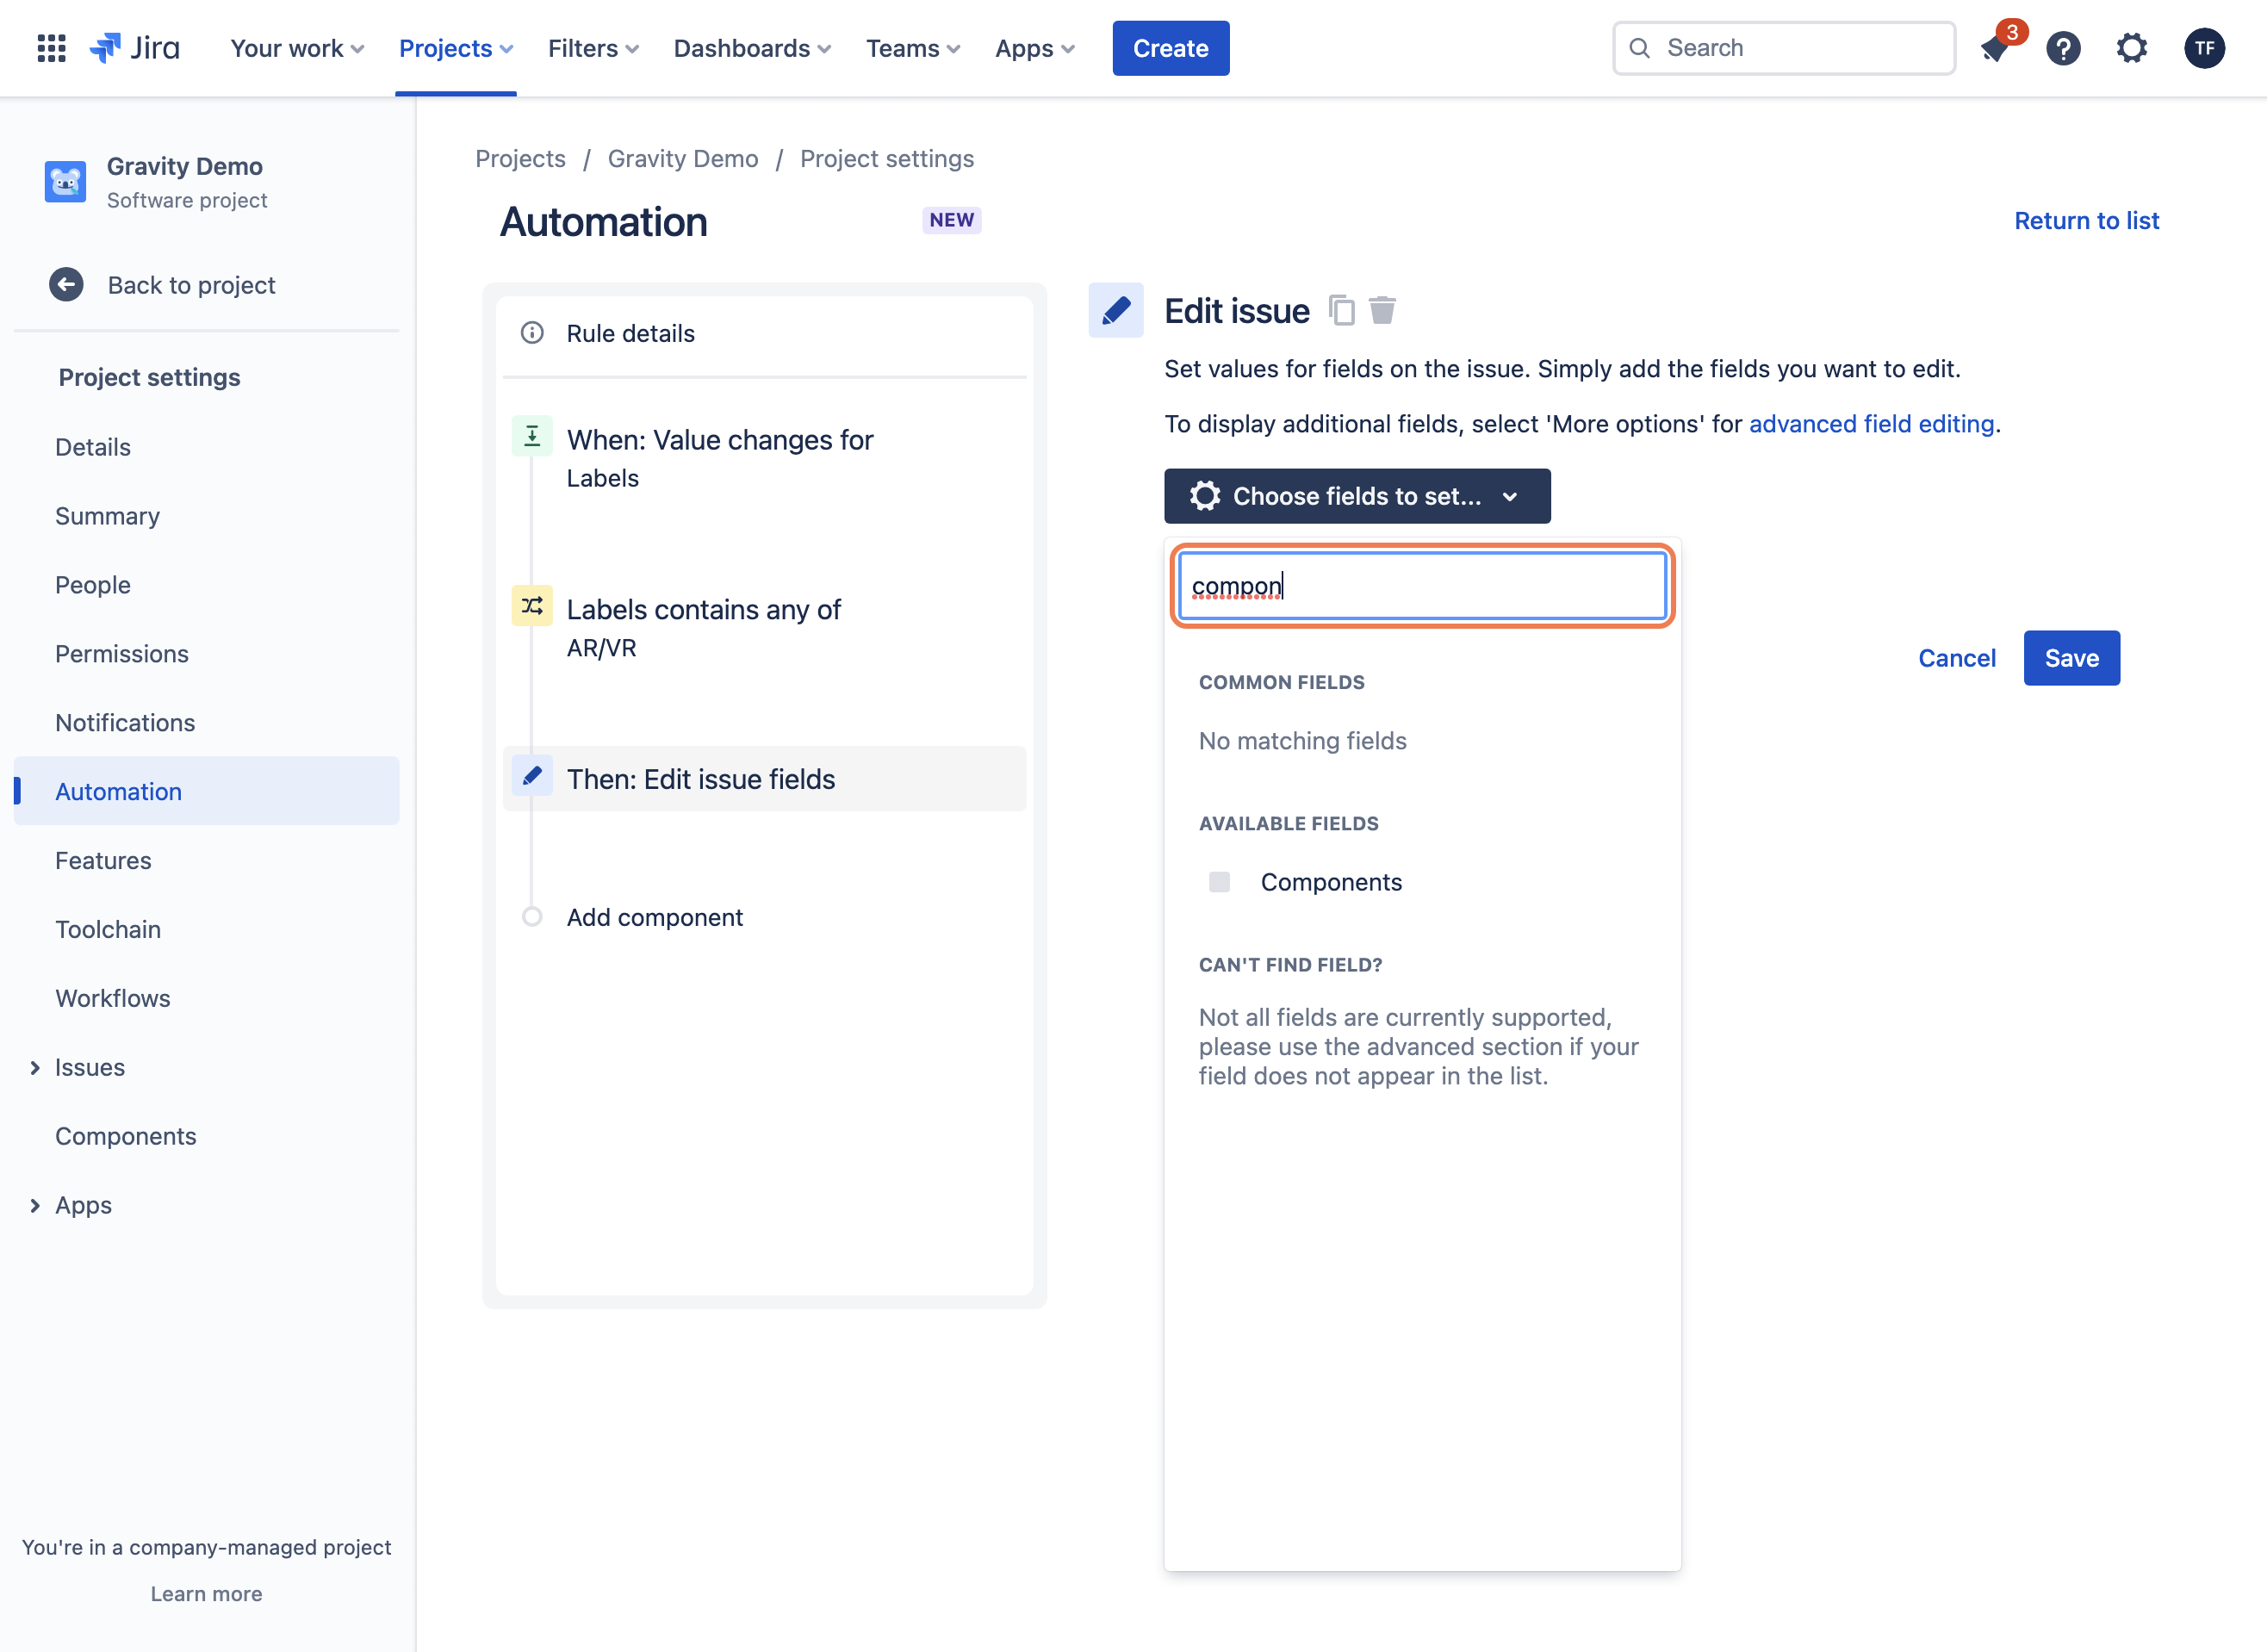Click the Add component circle marker

point(532,917)
